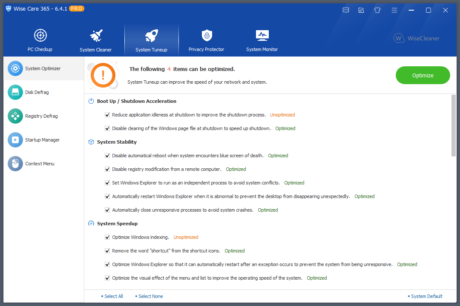Image resolution: width=460 pixels, height=306 pixels.
Task: Click the Disk Defrag drive icon
Action: pos(15,92)
